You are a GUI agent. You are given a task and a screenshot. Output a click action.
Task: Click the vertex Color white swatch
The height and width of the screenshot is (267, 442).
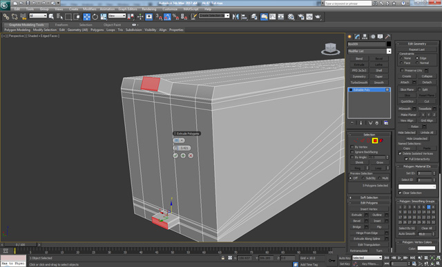[x=426, y=248]
